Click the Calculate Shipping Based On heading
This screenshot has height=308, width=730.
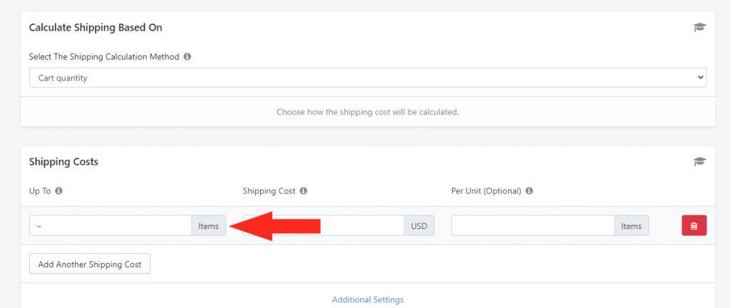point(96,28)
